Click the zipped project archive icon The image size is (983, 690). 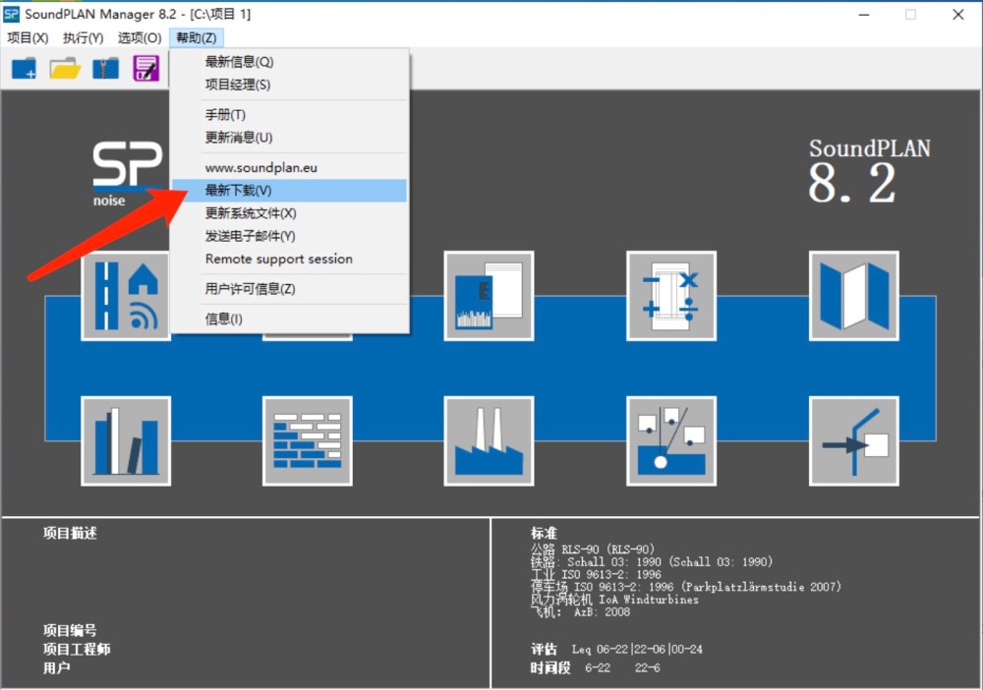click(x=105, y=68)
